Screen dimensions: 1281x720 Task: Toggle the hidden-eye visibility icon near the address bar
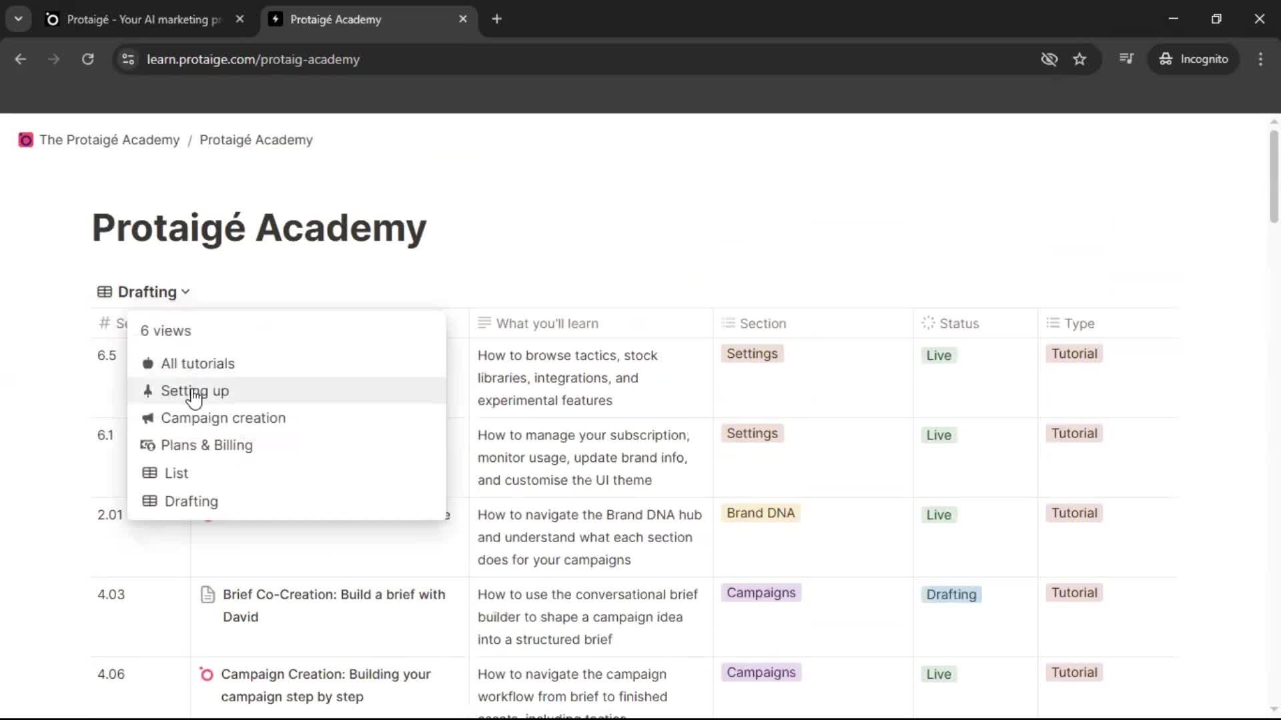pyautogui.click(x=1049, y=59)
